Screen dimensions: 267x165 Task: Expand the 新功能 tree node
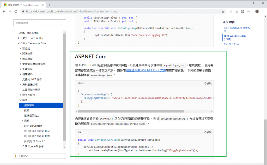point(20,48)
